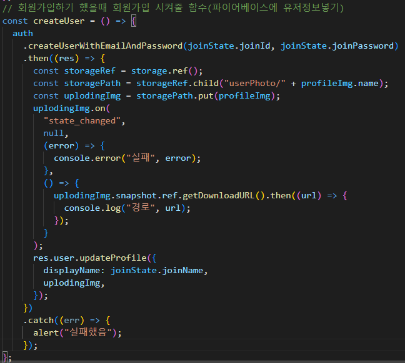405x363 pixels.
Task: Click displayName property key
Action: (71, 271)
